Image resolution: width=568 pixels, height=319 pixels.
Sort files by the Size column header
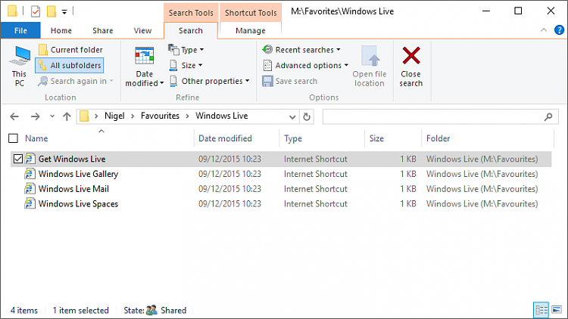click(x=376, y=138)
